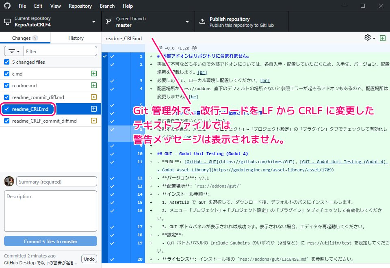Click inside the Summary (required) field

(56, 181)
